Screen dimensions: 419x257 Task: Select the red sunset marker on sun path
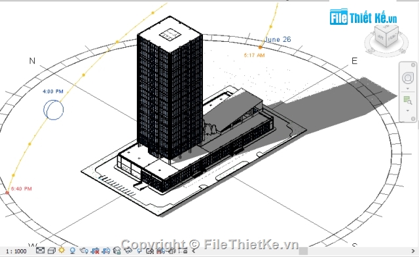click(x=7, y=192)
